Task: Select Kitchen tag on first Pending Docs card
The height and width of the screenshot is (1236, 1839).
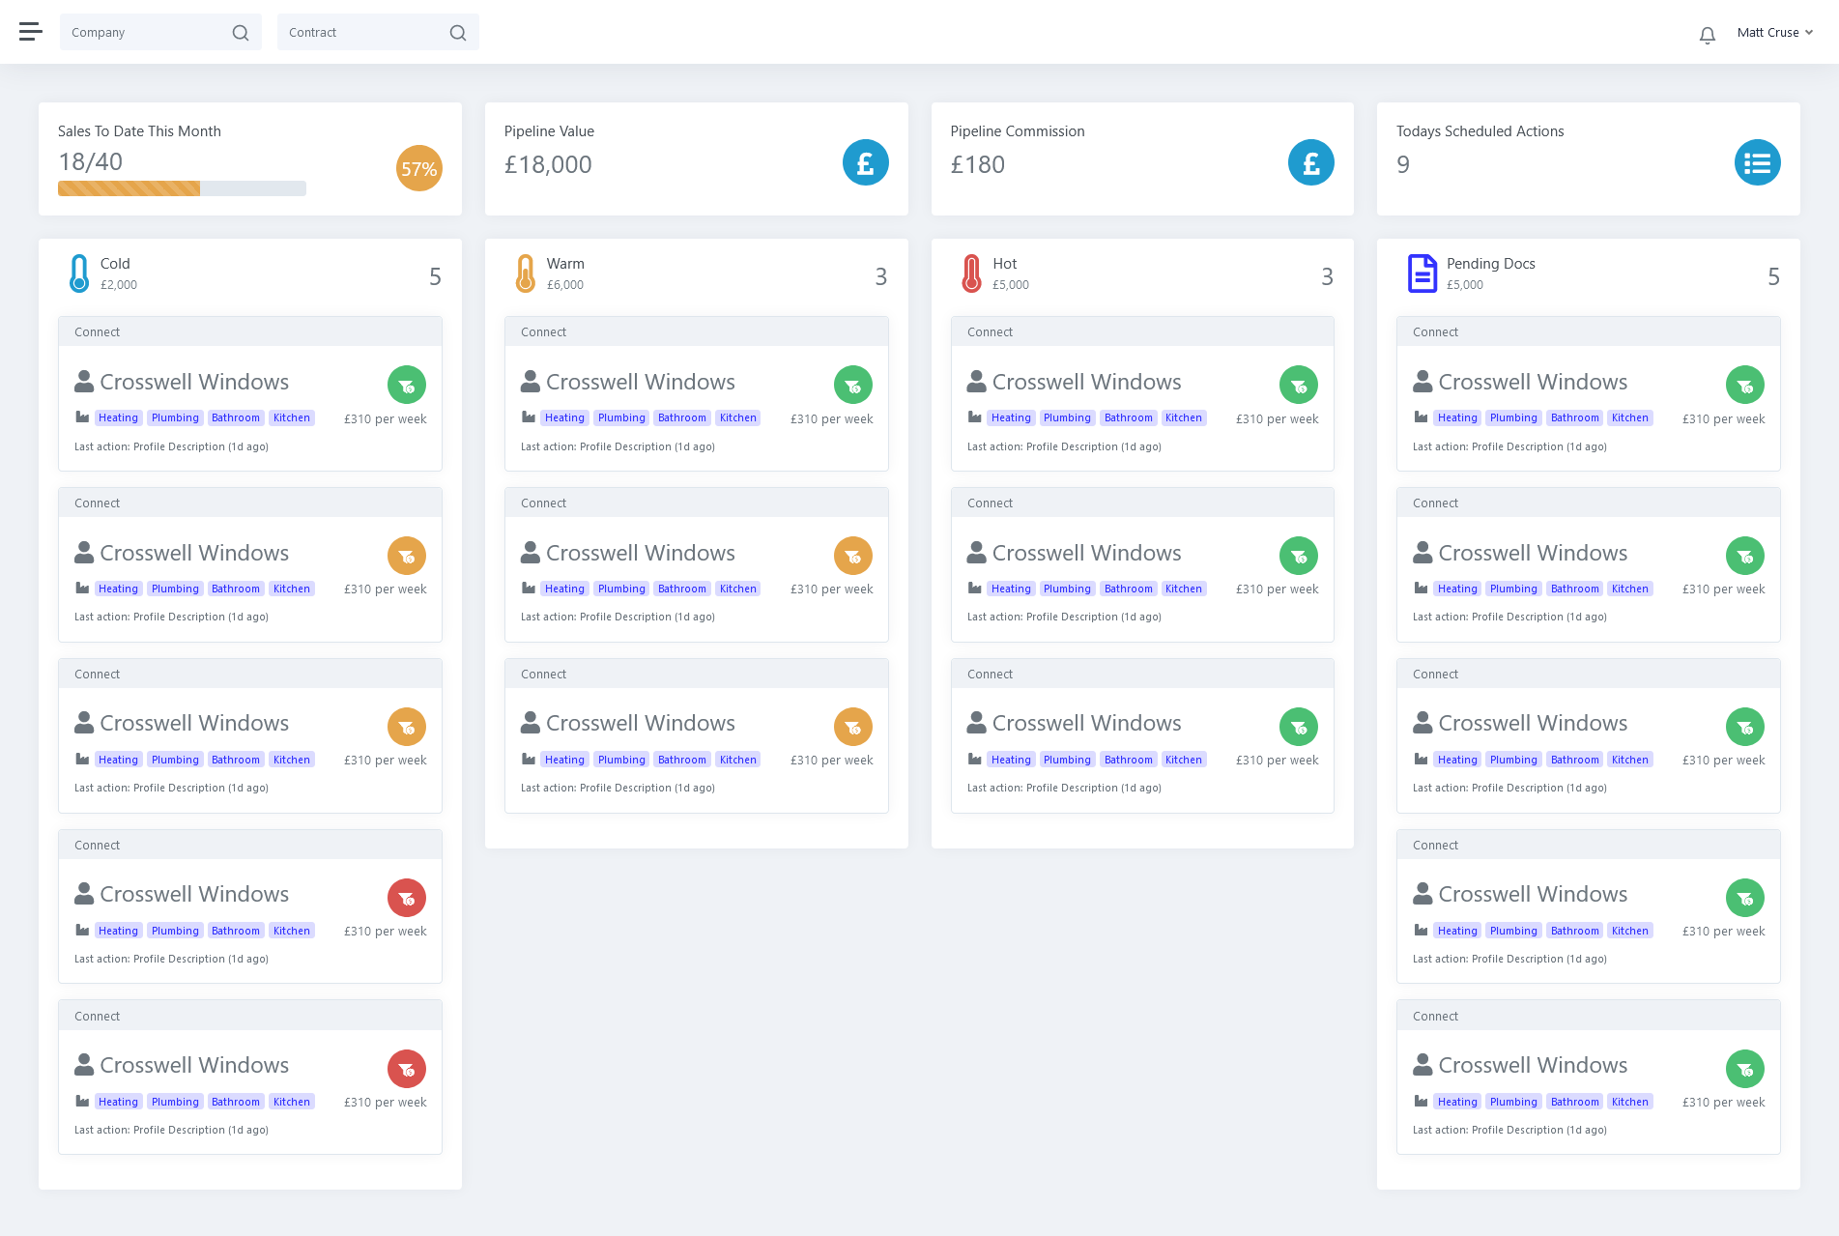Action: (1629, 418)
